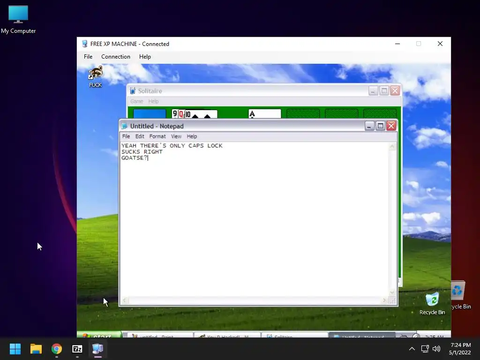Maximize the Notepad window
Image resolution: width=480 pixels, height=360 pixels.
point(380,126)
